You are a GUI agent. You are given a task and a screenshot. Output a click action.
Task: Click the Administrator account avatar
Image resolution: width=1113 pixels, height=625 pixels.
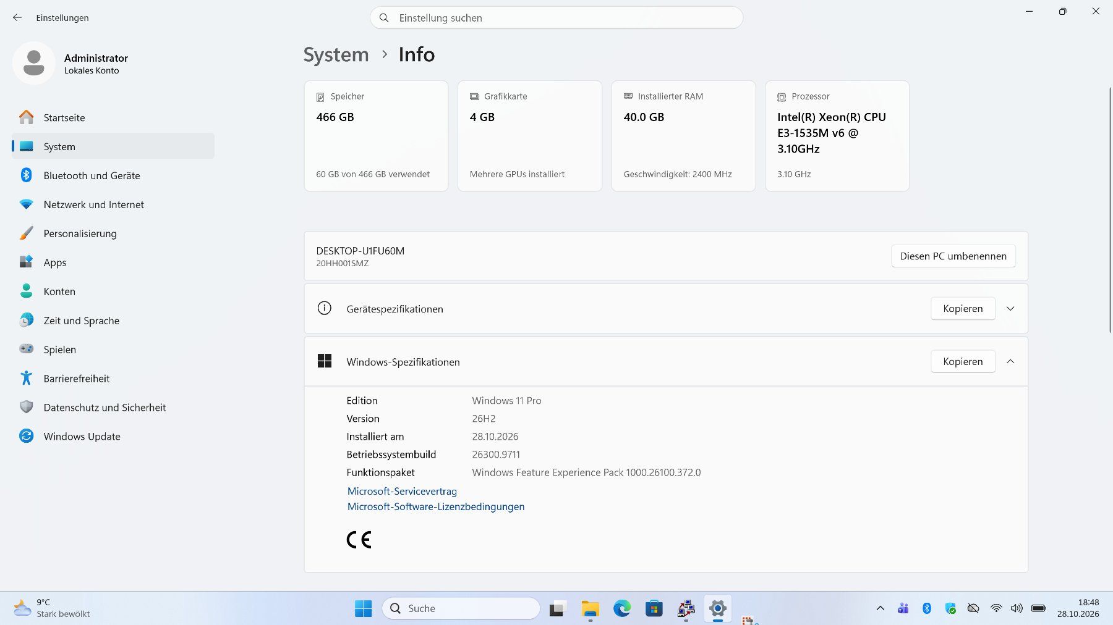[34, 63]
